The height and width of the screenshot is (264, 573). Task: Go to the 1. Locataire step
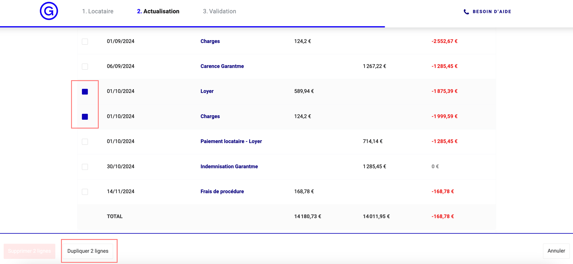[x=98, y=11]
